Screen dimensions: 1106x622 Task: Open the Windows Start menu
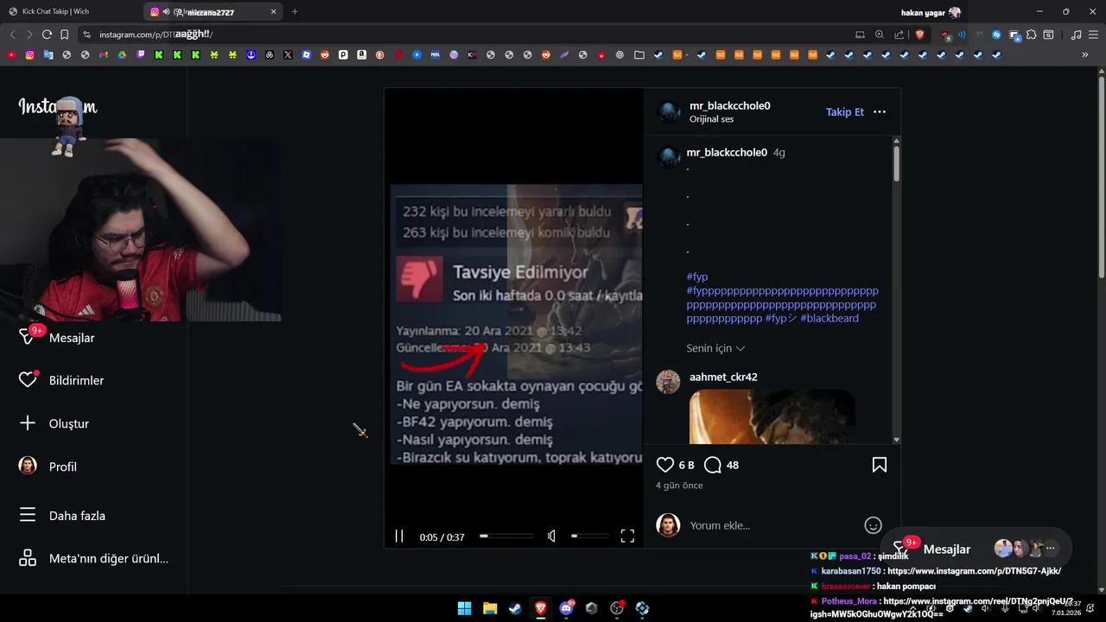click(x=464, y=608)
